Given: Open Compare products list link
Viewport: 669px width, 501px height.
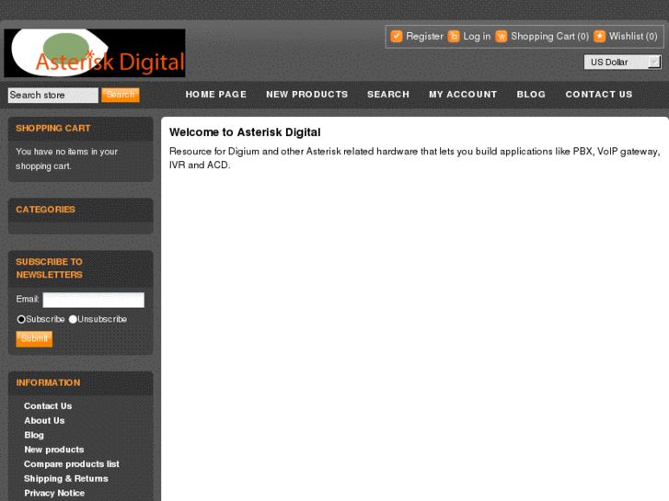Looking at the screenshot, I should click(72, 464).
